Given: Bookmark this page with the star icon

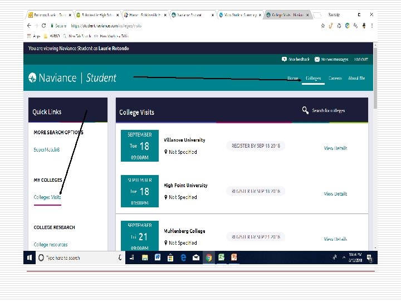Looking at the screenshot, I should pos(322,26).
